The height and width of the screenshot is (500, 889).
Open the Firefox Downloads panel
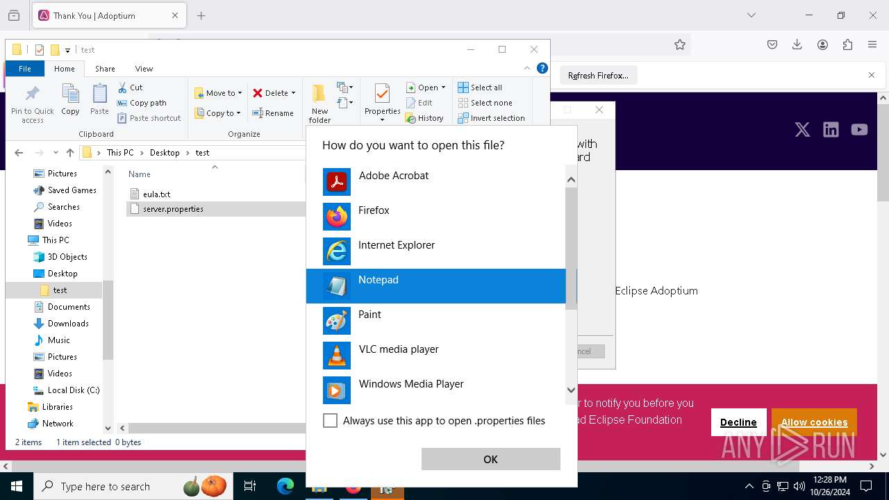click(797, 44)
